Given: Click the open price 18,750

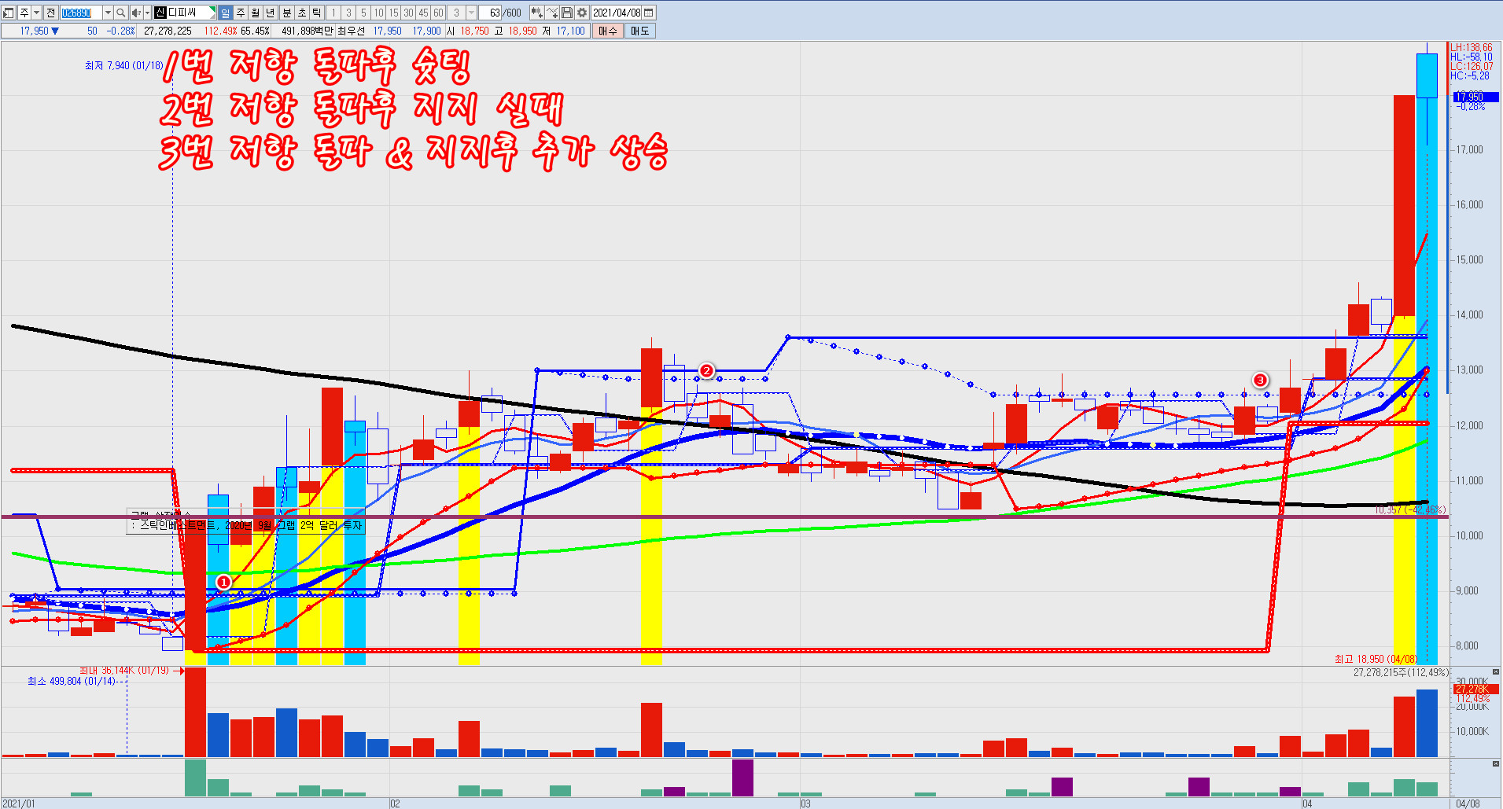Looking at the screenshot, I should [x=474, y=31].
